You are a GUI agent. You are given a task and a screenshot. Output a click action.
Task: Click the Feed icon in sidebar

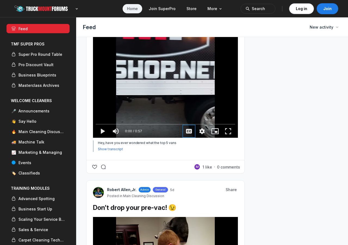tap(14, 29)
